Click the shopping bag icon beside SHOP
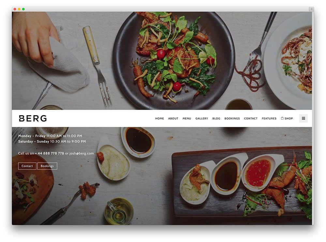326x242 pixels. point(282,118)
